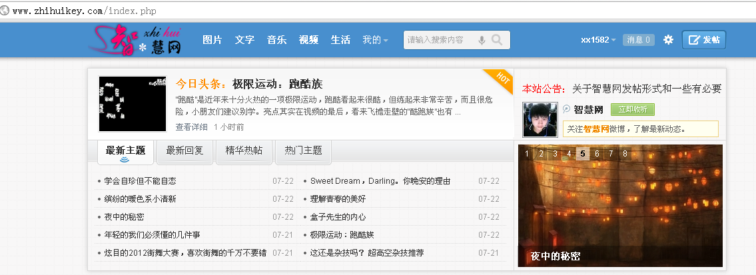Click the 1 小时前 timestamp text

229,127
